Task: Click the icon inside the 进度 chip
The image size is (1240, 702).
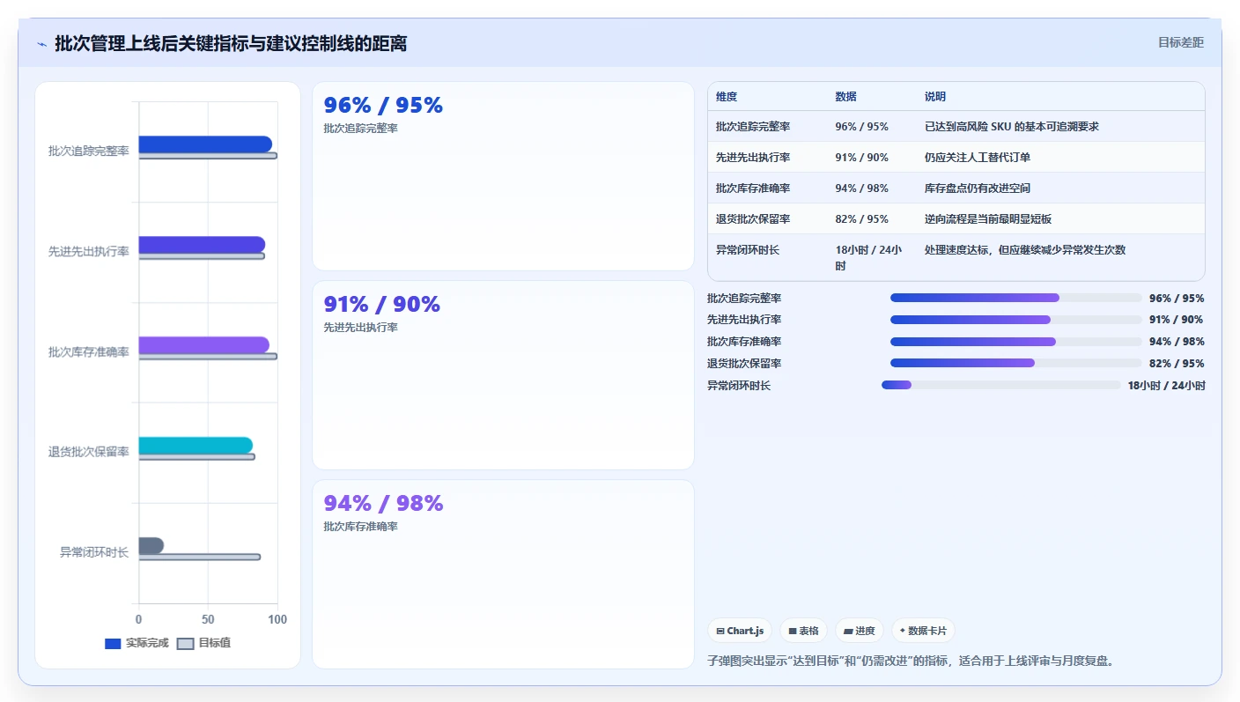Action: point(848,631)
